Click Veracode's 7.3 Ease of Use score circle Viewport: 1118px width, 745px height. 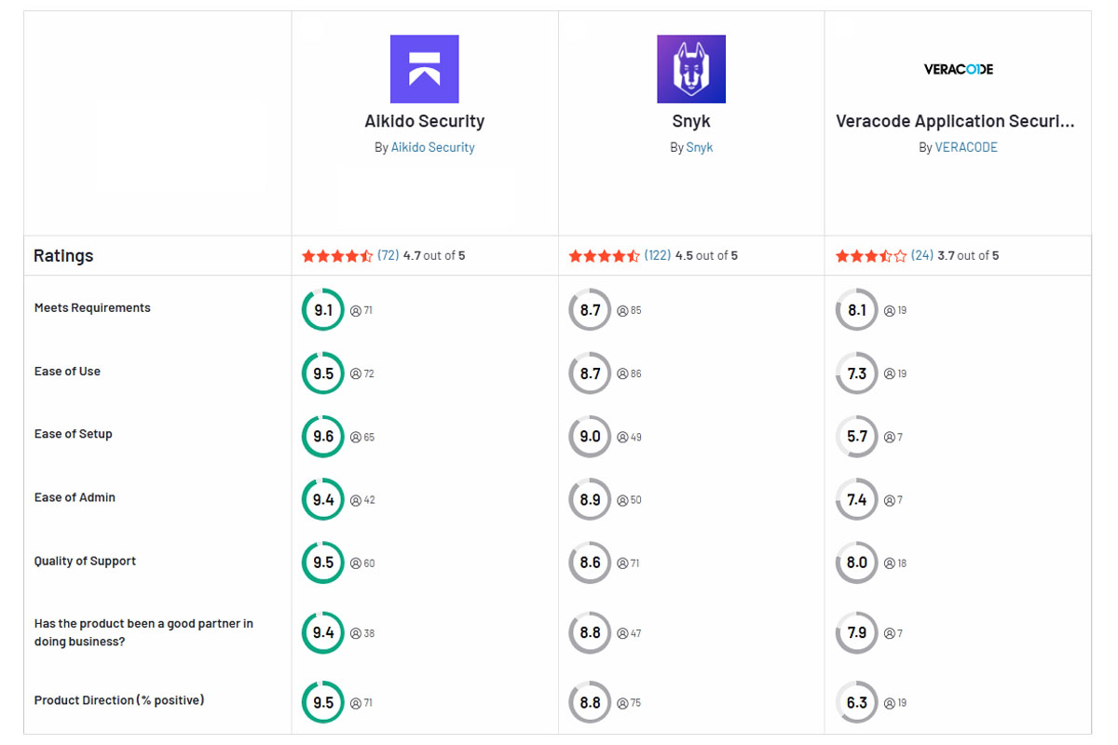coord(857,373)
